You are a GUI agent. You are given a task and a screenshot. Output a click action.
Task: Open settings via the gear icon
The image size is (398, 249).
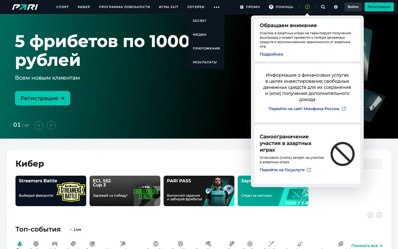pyautogui.click(x=336, y=7)
